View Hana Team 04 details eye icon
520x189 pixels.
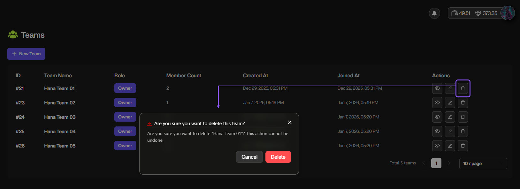pos(437,131)
